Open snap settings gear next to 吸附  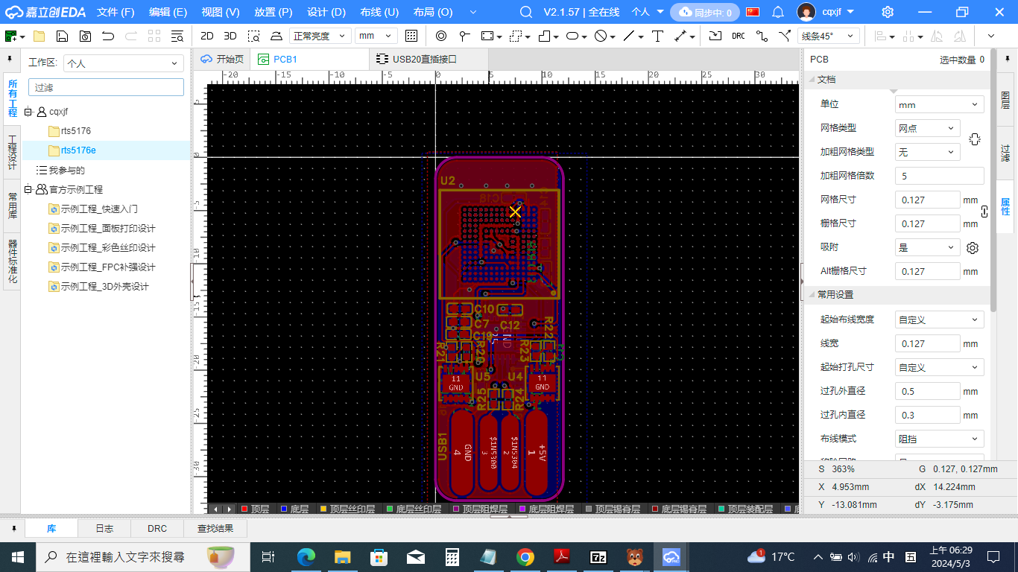972,248
